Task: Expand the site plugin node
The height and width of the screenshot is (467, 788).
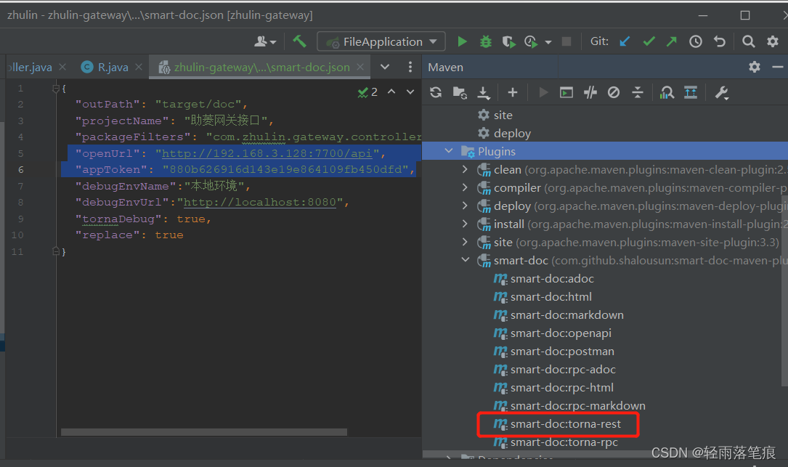Action: [x=466, y=242]
